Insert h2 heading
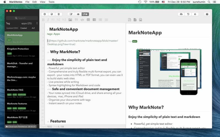 (59, 19)
